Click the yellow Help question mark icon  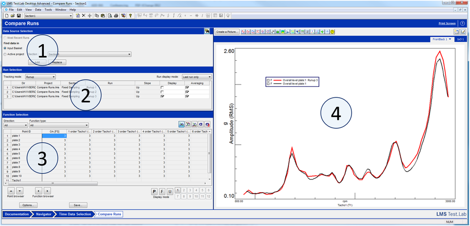click(130, 16)
